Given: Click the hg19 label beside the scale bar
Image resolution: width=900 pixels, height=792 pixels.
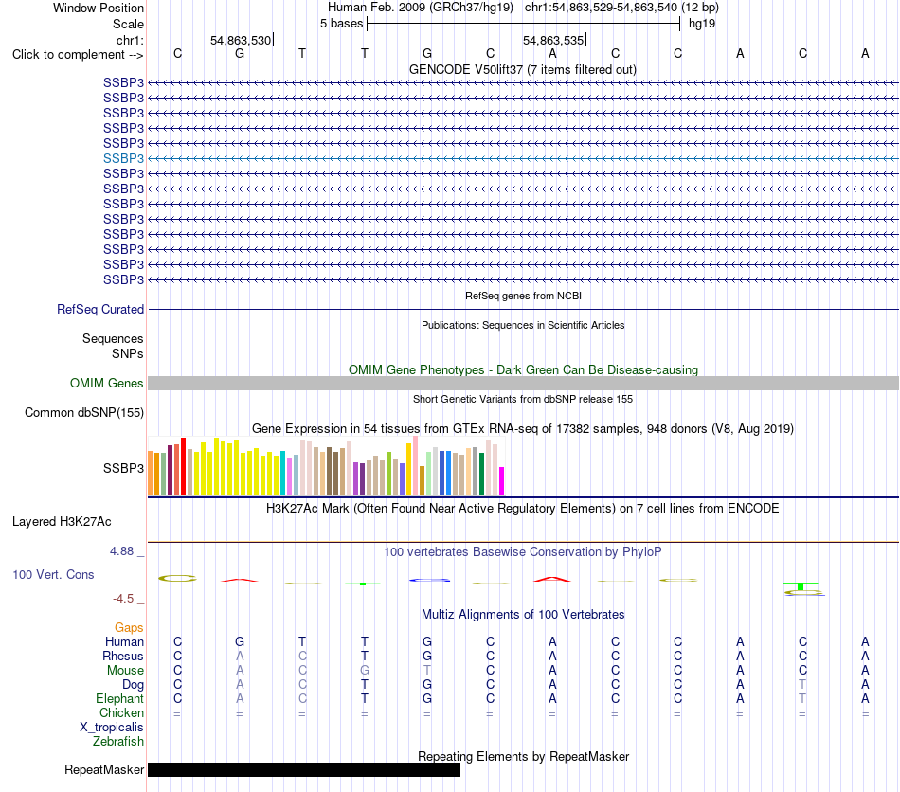Looking at the screenshot, I should tap(702, 24).
